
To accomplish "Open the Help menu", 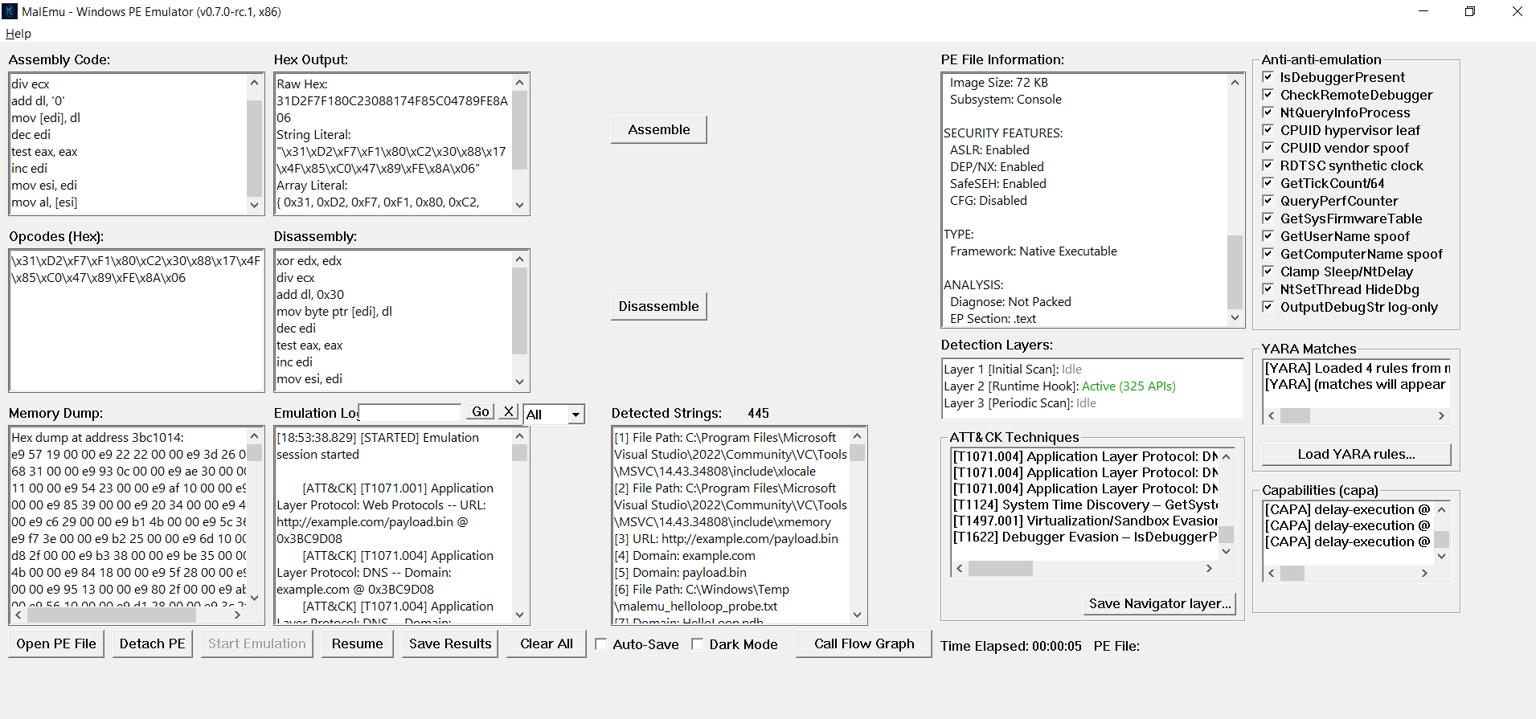I will (18, 34).
